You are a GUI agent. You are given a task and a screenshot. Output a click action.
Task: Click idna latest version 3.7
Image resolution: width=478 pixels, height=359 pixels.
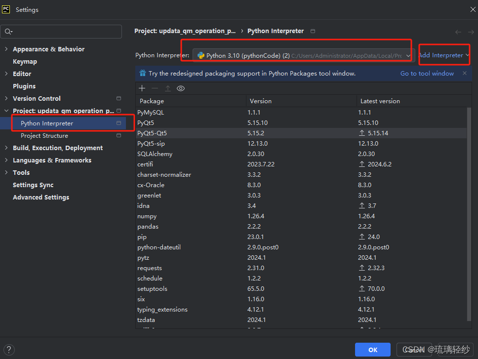coord(372,206)
